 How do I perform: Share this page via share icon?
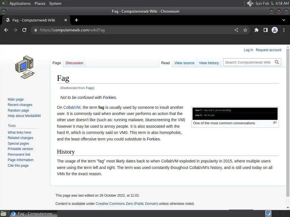[x=236, y=30]
